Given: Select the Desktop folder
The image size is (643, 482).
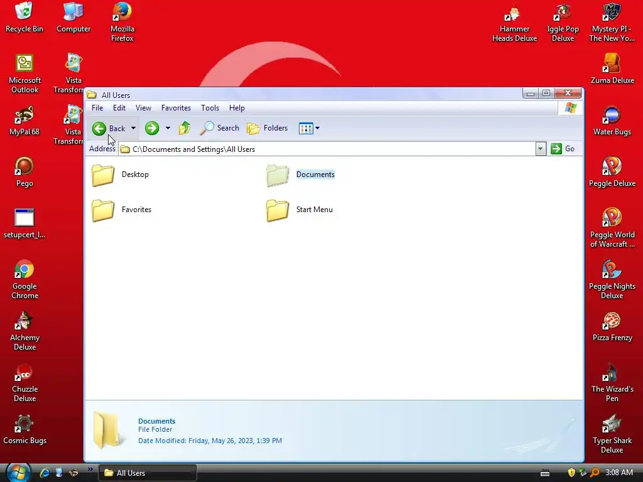Looking at the screenshot, I should click(120, 174).
